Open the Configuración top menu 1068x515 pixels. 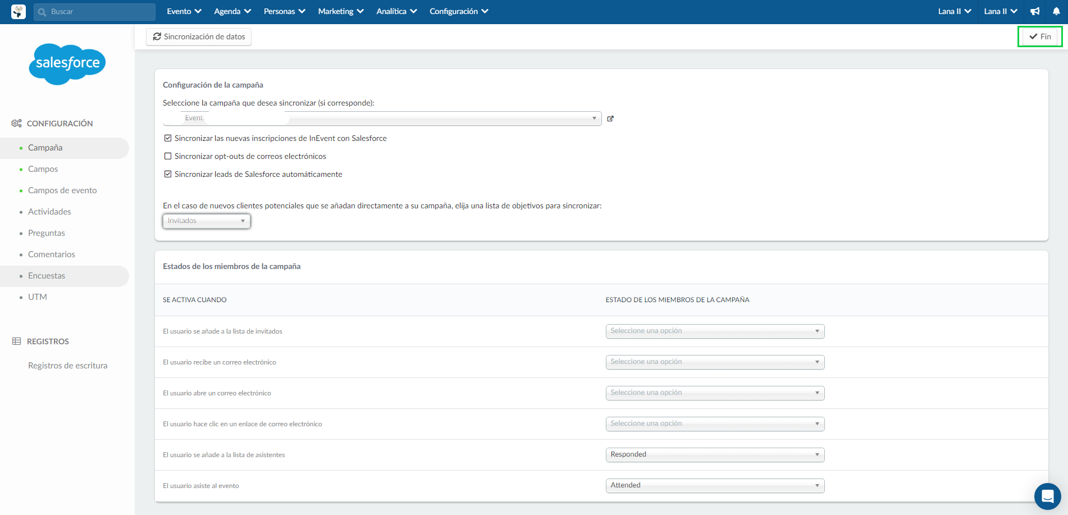coord(459,11)
